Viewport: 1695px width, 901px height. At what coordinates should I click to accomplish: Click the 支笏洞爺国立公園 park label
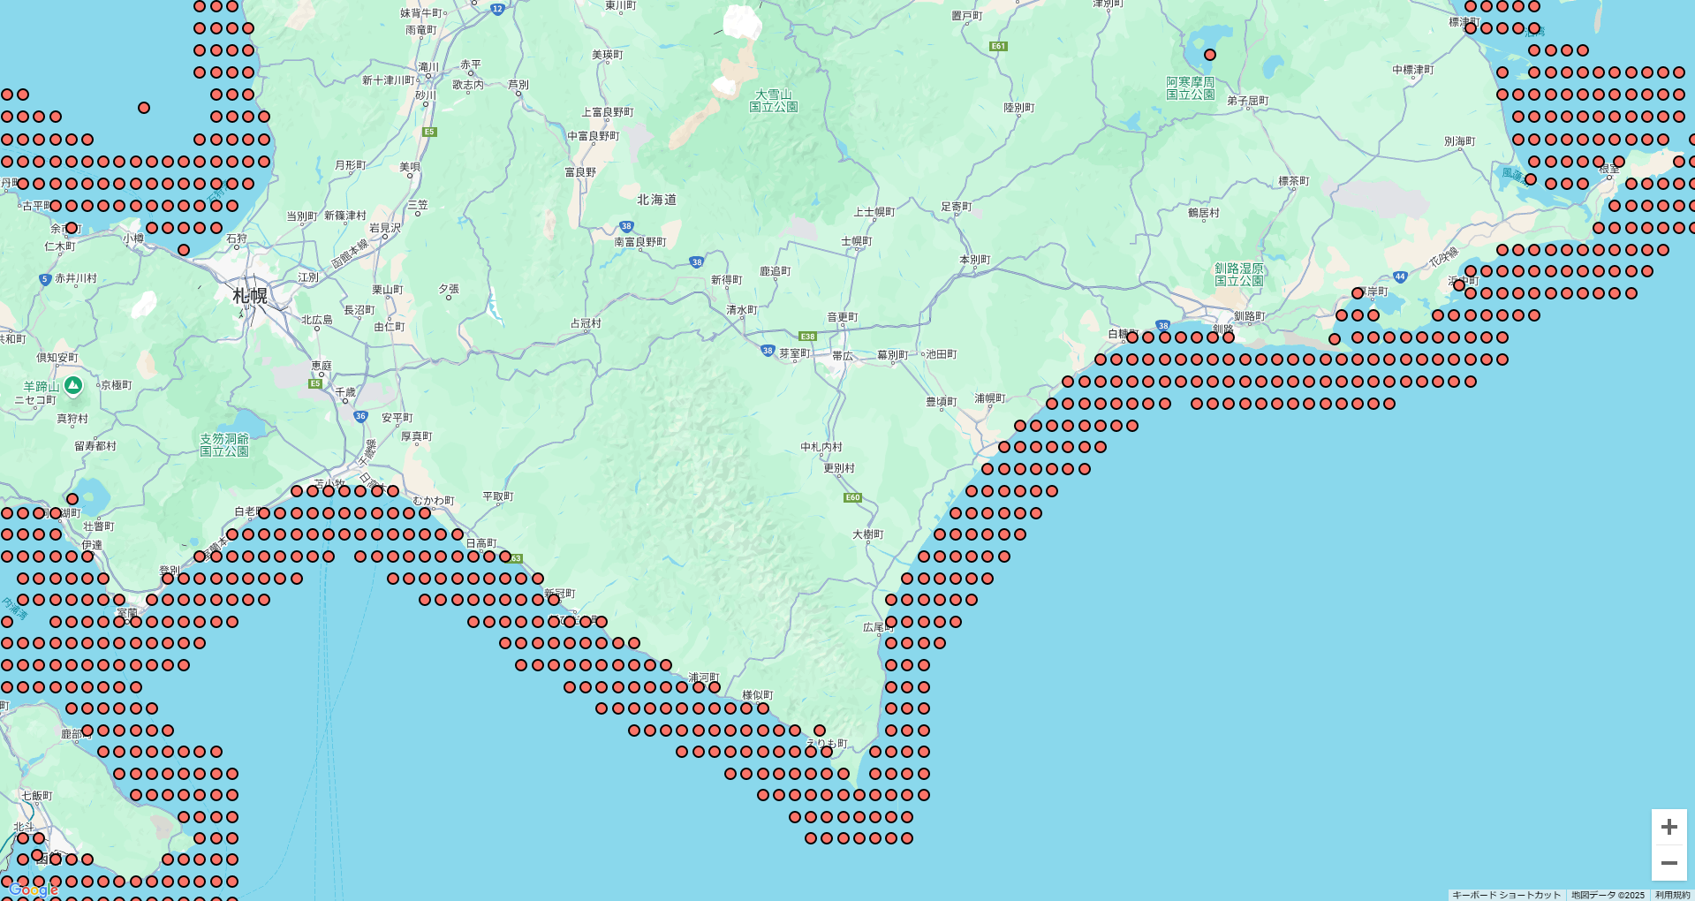[224, 444]
